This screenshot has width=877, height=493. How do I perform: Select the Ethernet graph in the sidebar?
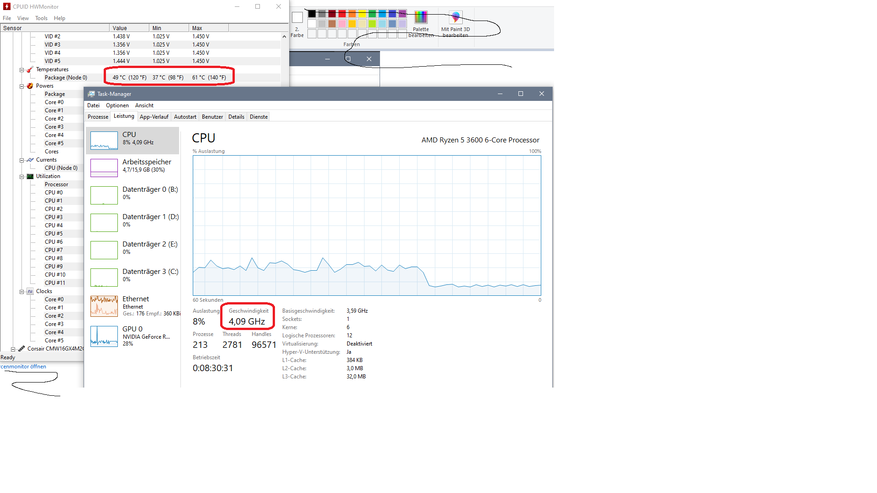pyautogui.click(x=104, y=306)
